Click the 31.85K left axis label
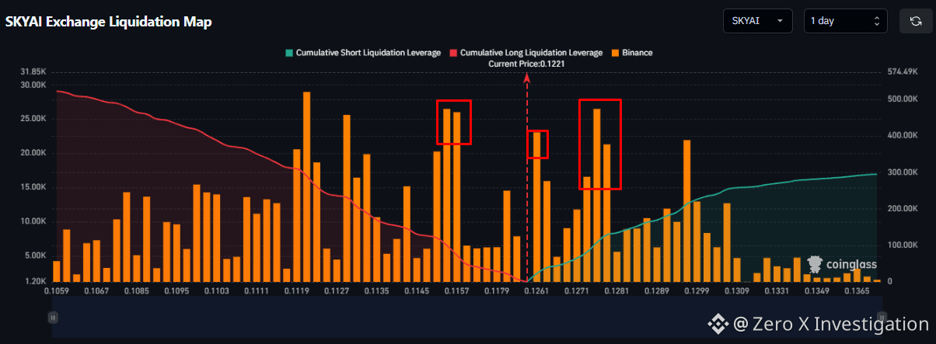 (x=33, y=72)
